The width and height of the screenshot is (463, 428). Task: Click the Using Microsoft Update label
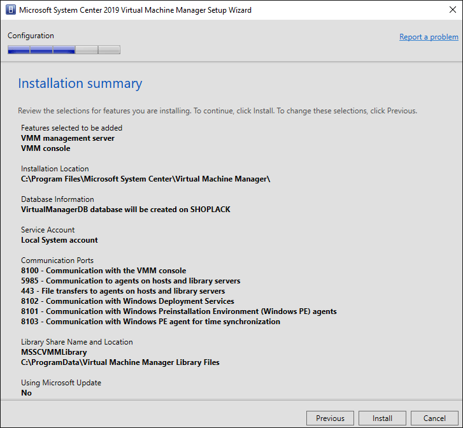(61, 383)
